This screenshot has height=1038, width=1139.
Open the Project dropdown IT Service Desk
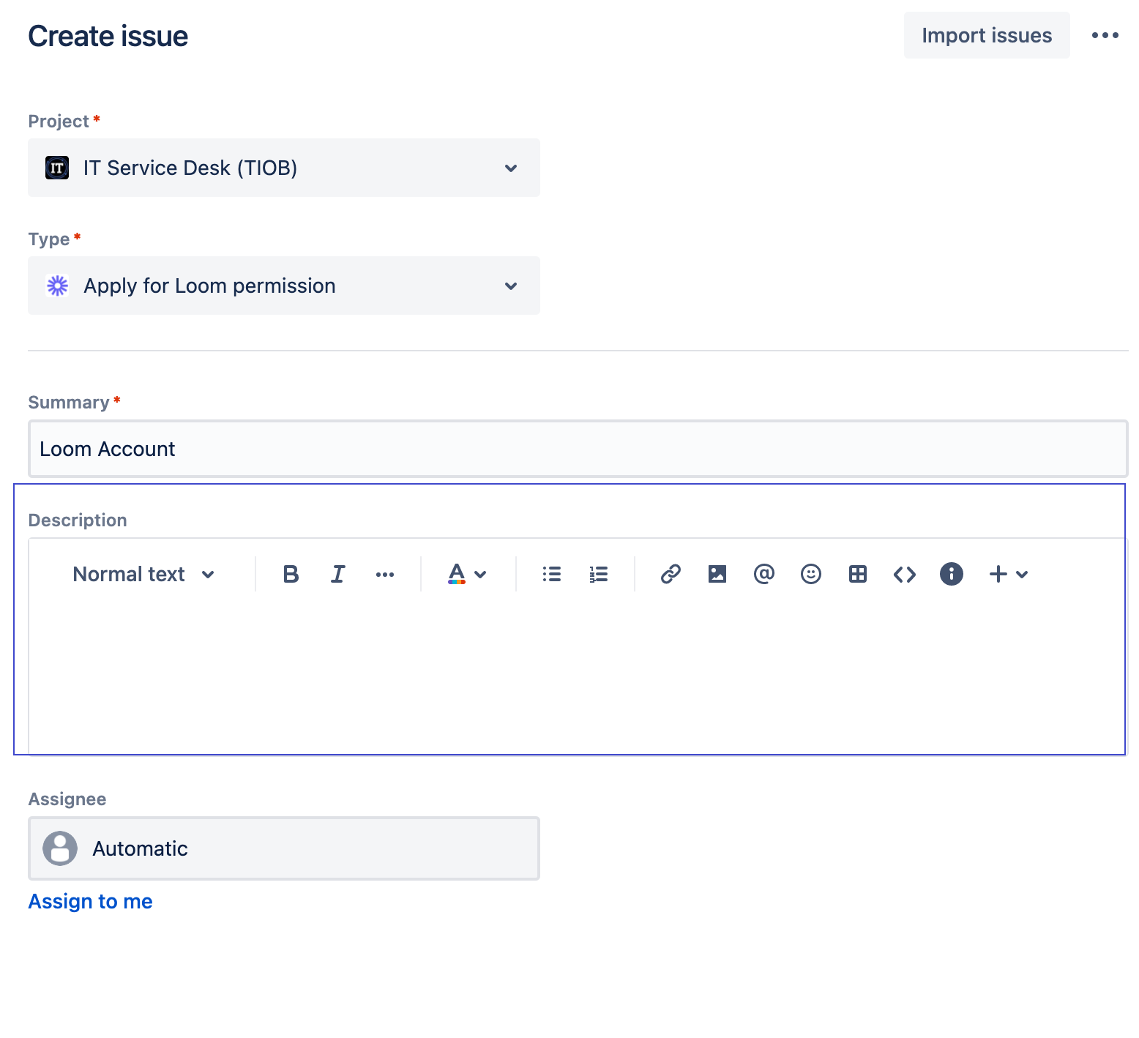click(x=284, y=168)
